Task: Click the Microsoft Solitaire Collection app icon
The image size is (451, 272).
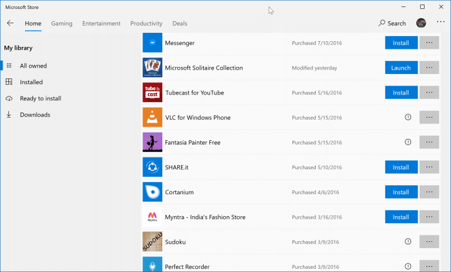Action: [153, 68]
